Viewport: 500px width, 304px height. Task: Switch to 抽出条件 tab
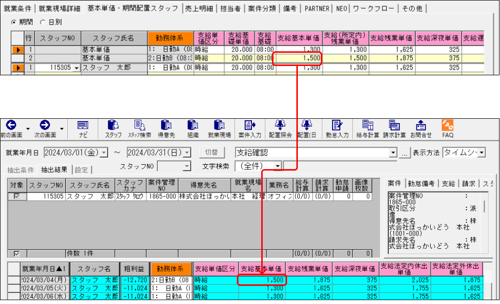(x=21, y=170)
